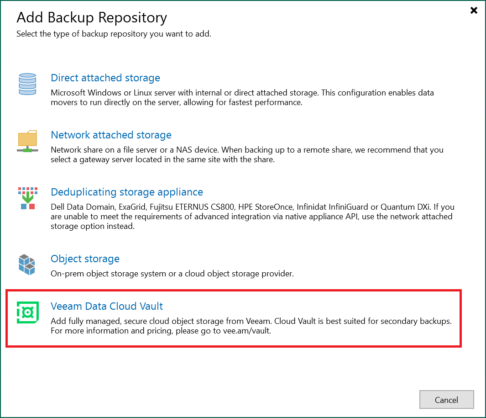Click the Add Backup Repository heading

coord(92,17)
